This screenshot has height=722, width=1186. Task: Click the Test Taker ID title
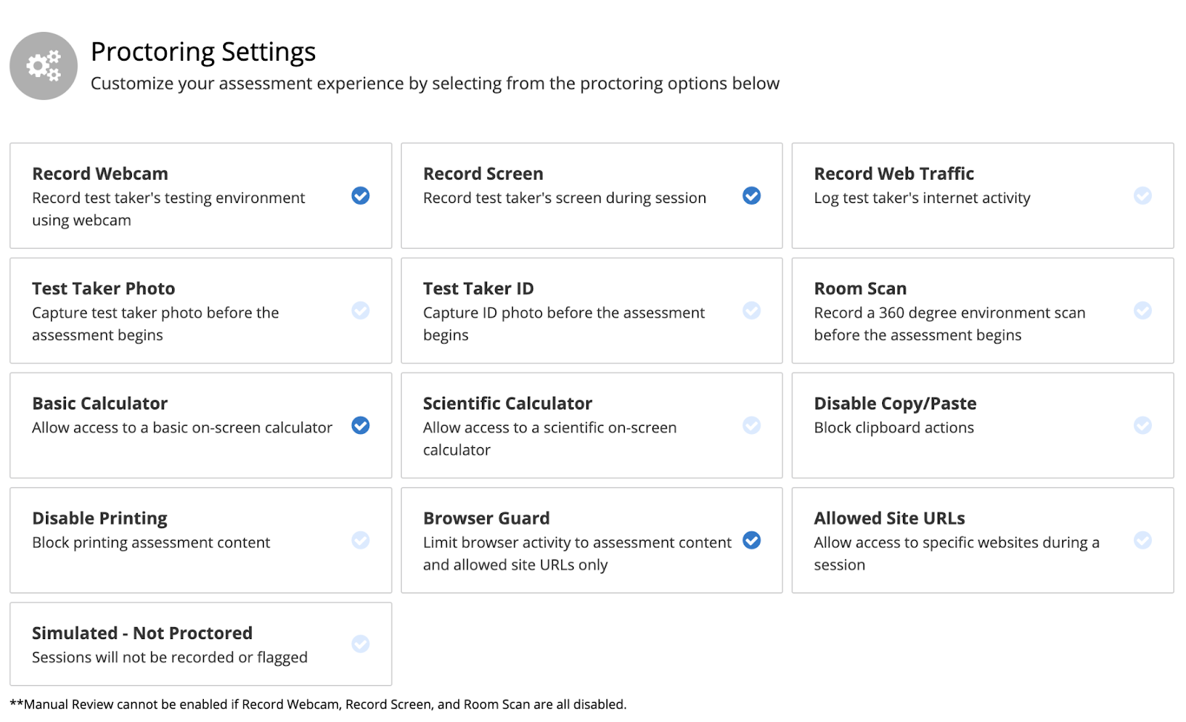click(x=478, y=289)
